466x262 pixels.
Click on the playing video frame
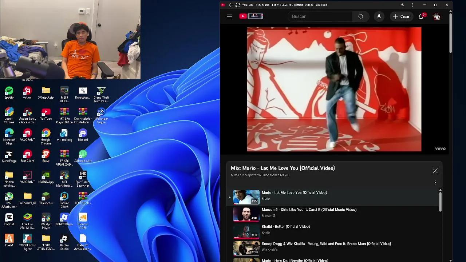point(334,89)
